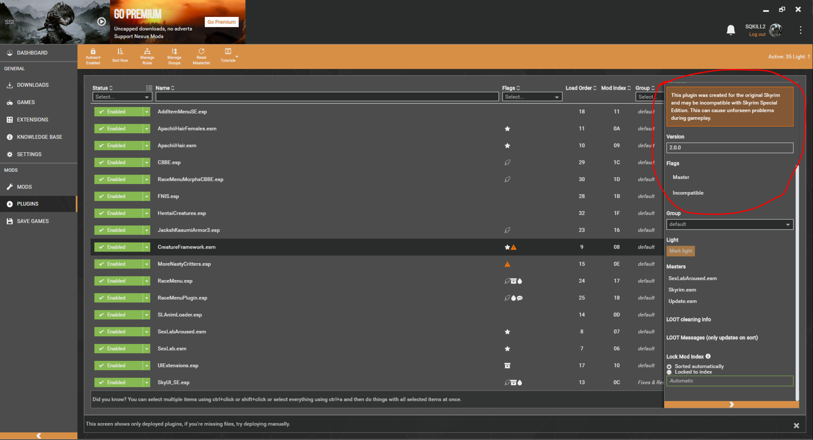The width and height of the screenshot is (813, 440).
Task: Click the flag icons on SkyUI_SE.esp row
Action: (x=513, y=383)
